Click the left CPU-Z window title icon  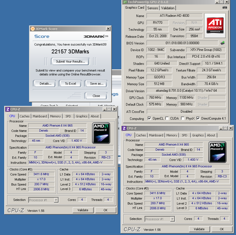click(8, 109)
